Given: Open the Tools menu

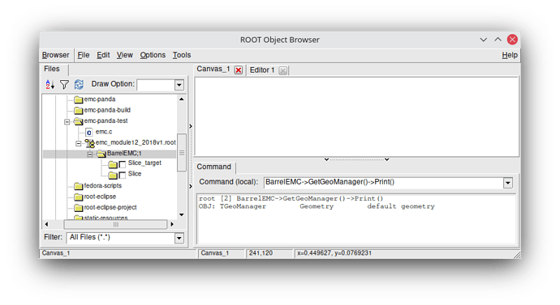Looking at the screenshot, I should (182, 55).
